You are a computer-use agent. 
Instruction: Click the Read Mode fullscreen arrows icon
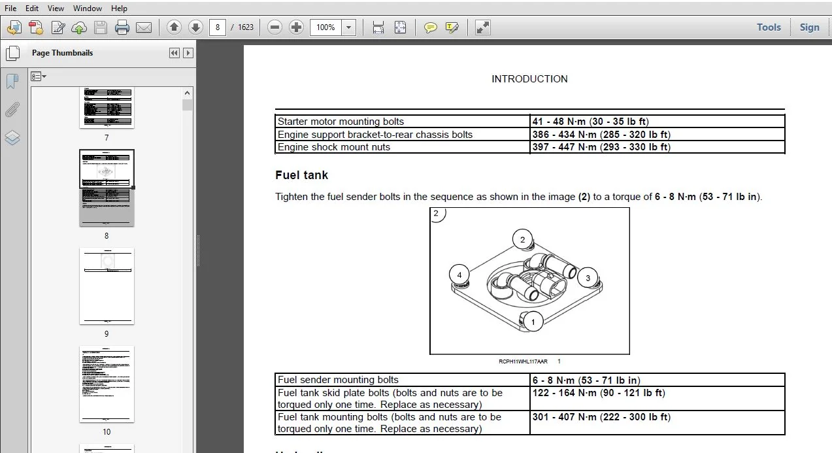[482, 27]
